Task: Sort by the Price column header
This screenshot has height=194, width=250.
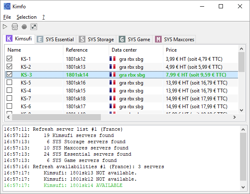Action: coord(200,50)
